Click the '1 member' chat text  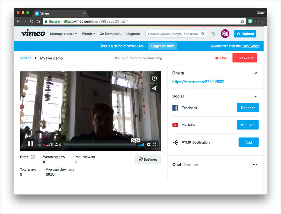(191, 164)
